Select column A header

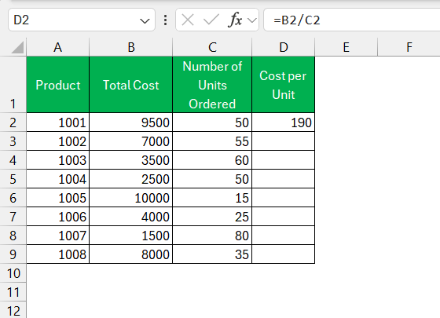click(x=58, y=47)
